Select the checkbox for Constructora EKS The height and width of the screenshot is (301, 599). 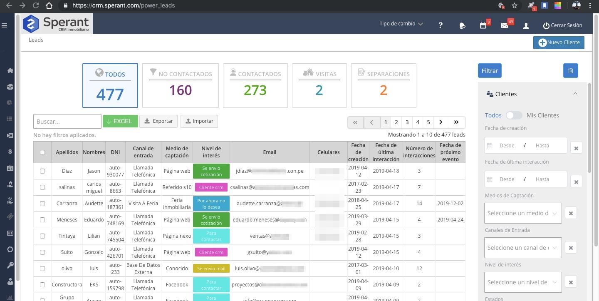pos(42,285)
